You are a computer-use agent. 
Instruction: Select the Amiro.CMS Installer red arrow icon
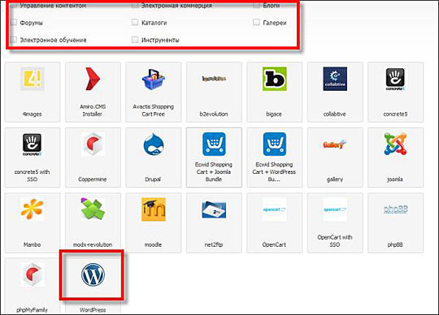click(93, 79)
